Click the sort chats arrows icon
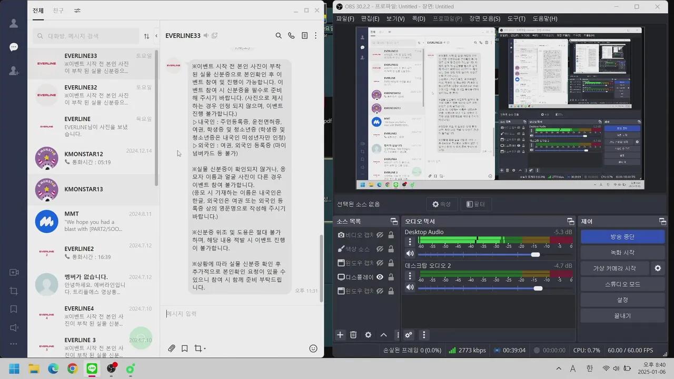The width and height of the screenshot is (674, 379). (146, 36)
